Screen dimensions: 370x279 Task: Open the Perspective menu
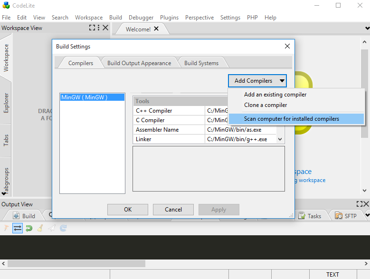coord(199,18)
